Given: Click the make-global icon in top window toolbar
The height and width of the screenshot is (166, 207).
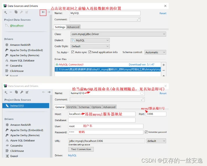Looking at the screenshot, I should tap(27, 12).
